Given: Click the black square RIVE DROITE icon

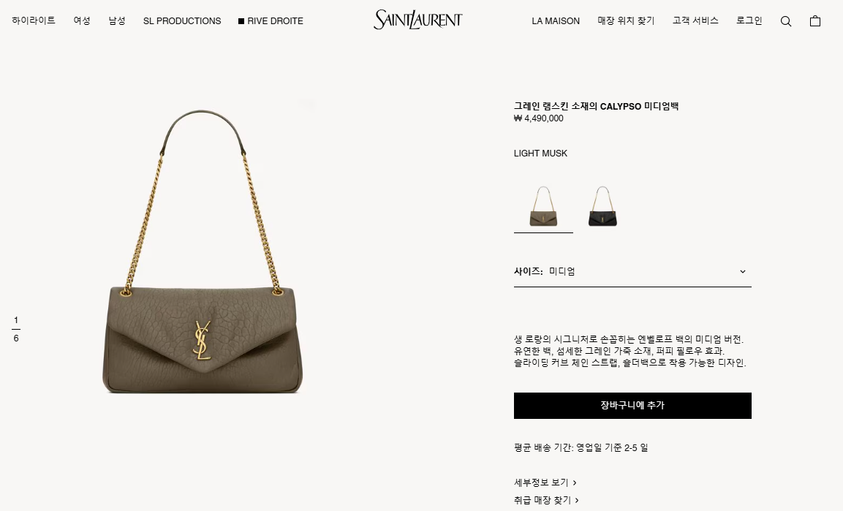Looking at the screenshot, I should pyautogui.click(x=241, y=21).
